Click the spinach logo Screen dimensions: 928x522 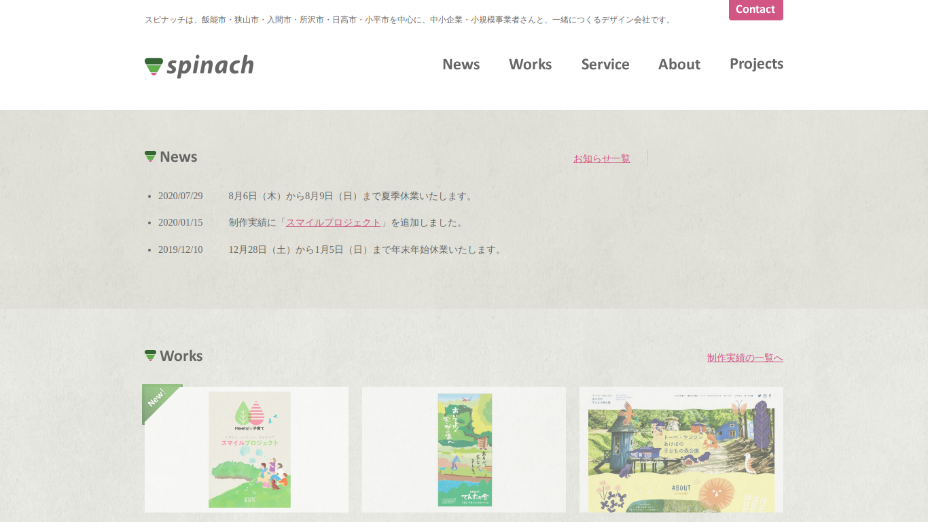(x=199, y=66)
